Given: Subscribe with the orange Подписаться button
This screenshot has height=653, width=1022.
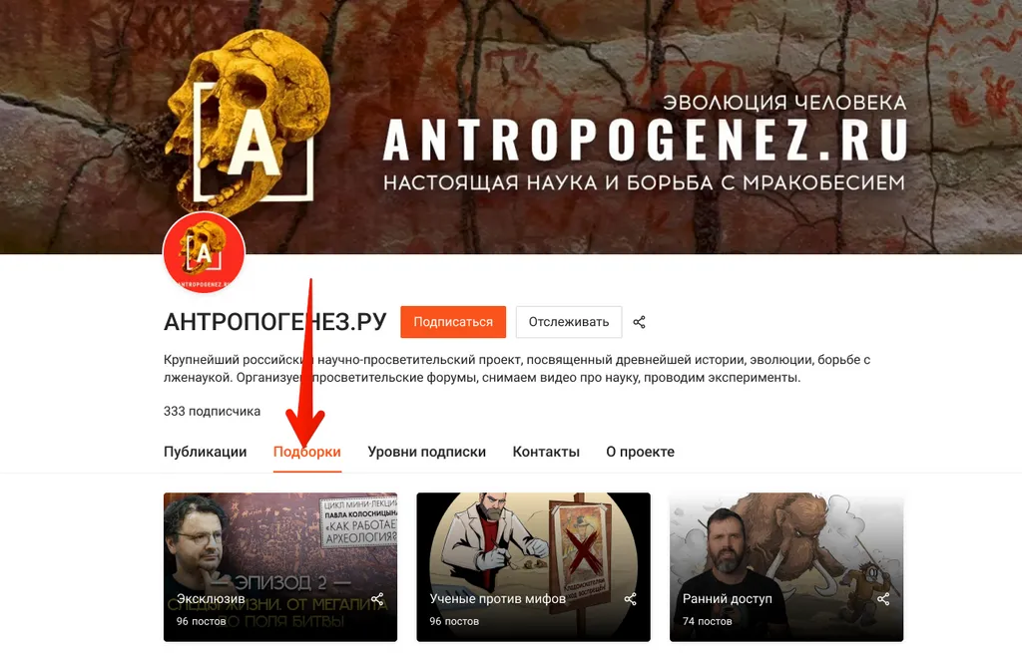Looking at the screenshot, I should 453,322.
